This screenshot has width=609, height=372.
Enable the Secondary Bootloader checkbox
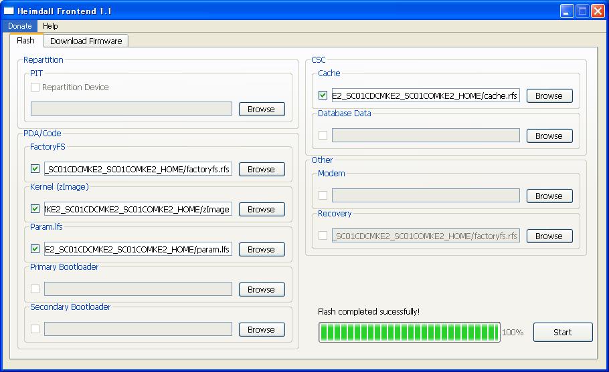pyautogui.click(x=35, y=329)
